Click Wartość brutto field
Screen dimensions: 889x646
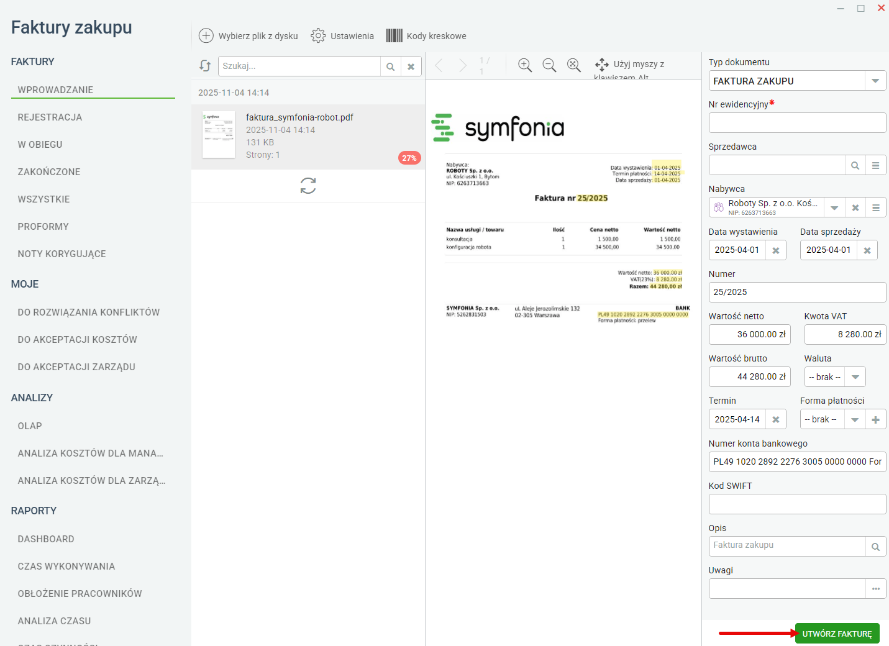(x=749, y=377)
